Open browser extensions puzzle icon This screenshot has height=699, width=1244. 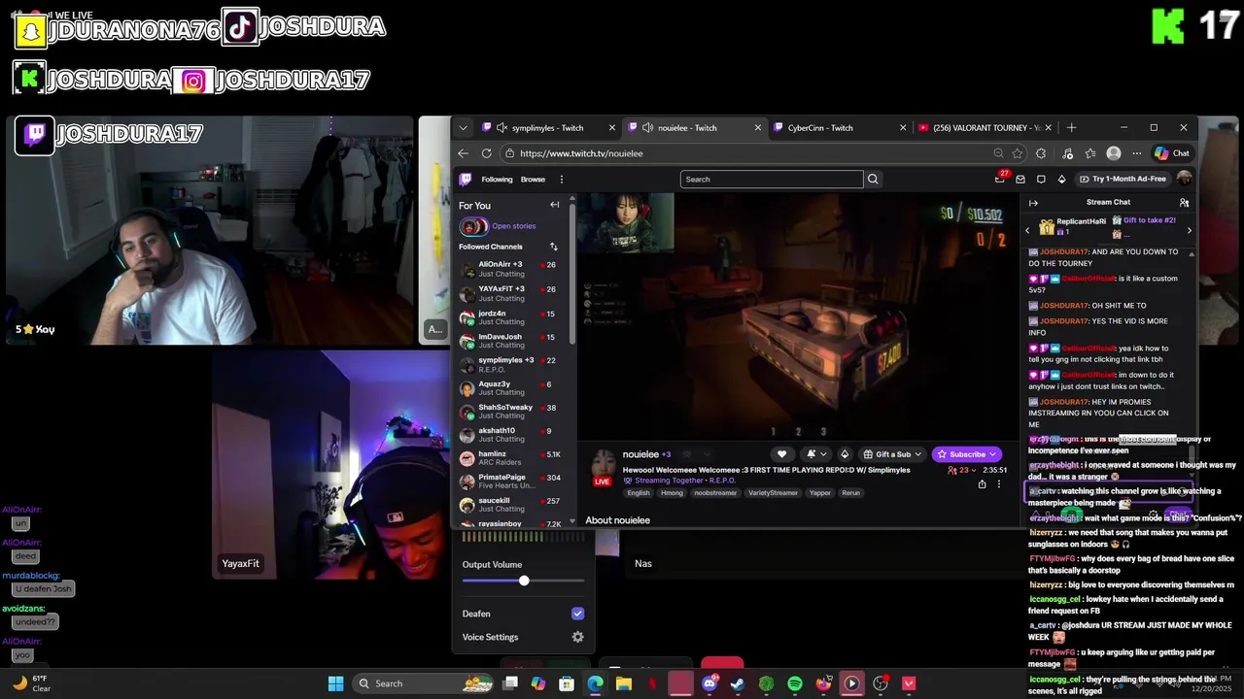tap(1041, 153)
